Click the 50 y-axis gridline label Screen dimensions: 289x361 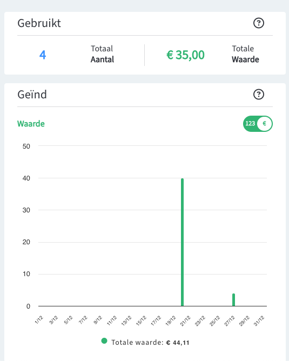(26, 146)
